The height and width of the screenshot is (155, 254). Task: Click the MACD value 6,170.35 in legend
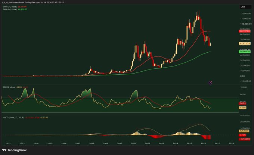44,117
